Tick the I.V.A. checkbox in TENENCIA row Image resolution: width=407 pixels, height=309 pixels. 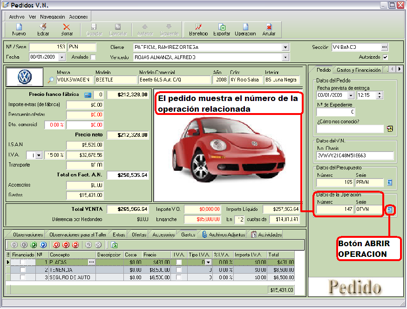179,270
